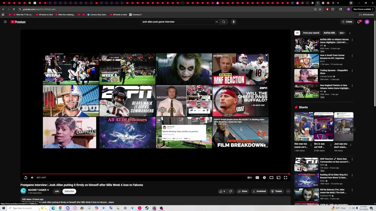Image resolution: width=376 pixels, height=211 pixels.
Task: Share the Josh Allen video
Action: [243, 191]
